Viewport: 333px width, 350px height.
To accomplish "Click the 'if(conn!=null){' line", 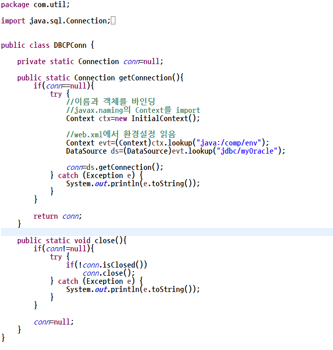I will (x=64, y=248).
